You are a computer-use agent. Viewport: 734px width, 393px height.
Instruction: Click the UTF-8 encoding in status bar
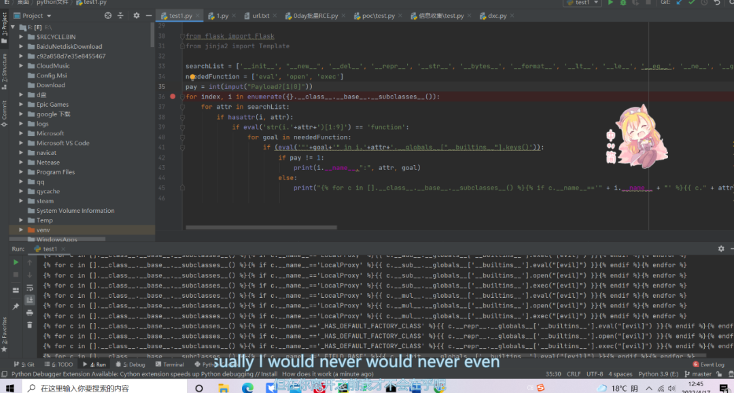click(x=595, y=374)
